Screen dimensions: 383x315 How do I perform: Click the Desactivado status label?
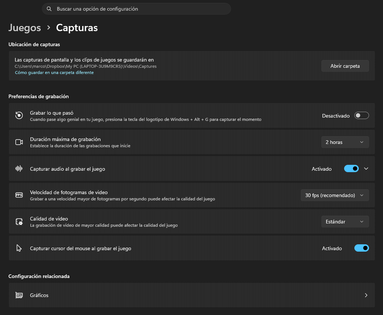point(336,116)
